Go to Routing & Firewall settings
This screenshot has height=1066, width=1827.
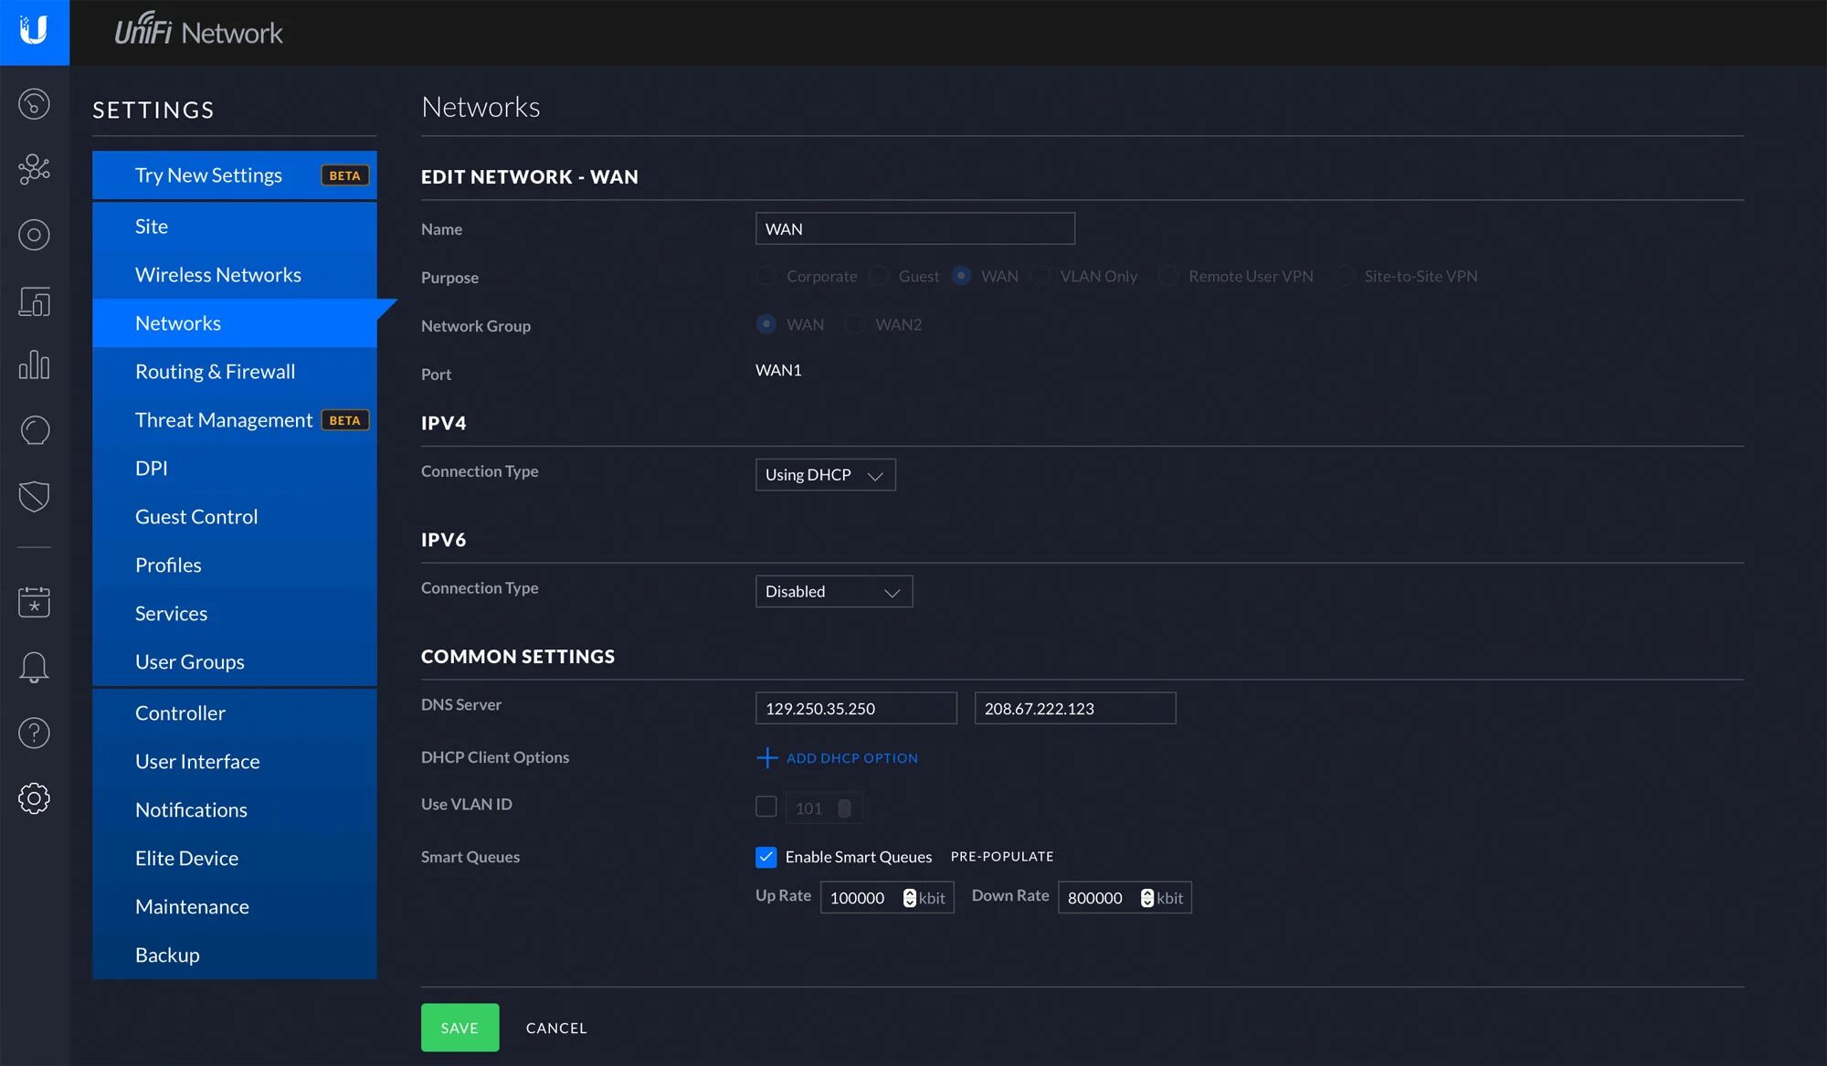(215, 372)
